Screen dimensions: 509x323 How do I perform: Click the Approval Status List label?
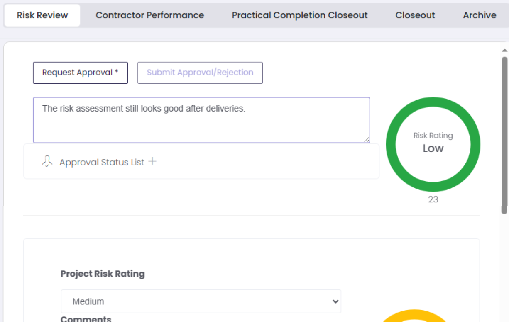click(102, 162)
